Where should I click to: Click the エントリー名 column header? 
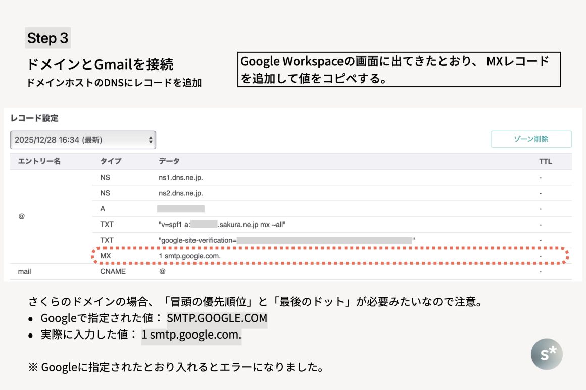[39, 161]
